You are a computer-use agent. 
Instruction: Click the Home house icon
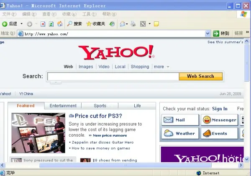[x=60, y=24]
